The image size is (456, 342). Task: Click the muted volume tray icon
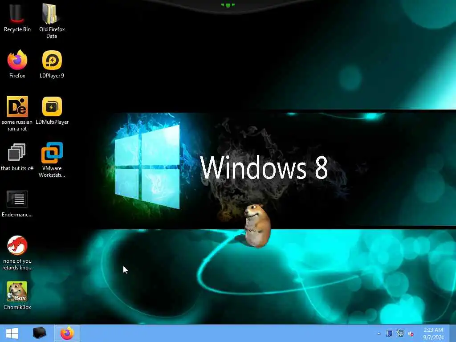411,334
